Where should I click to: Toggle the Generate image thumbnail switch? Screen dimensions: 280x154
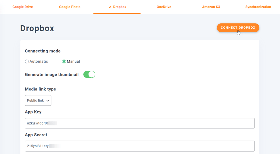point(89,75)
